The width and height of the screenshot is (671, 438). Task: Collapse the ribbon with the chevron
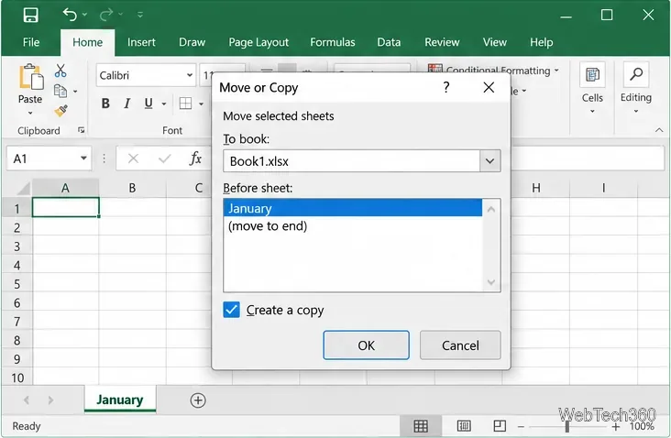[659, 130]
